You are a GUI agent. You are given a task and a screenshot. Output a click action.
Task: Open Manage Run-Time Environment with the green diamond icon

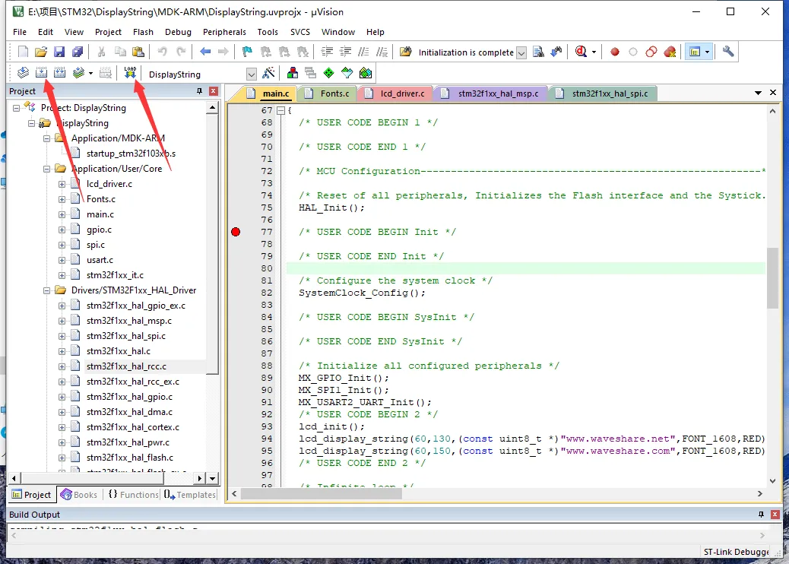pyautogui.click(x=328, y=73)
